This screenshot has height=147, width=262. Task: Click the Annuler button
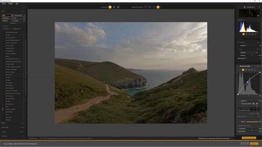click(244, 144)
